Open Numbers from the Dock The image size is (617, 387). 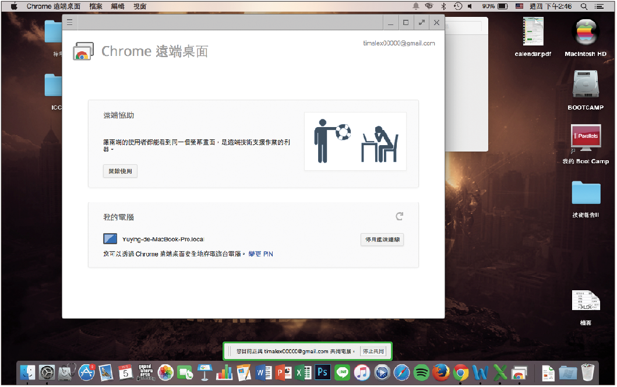[x=224, y=372]
